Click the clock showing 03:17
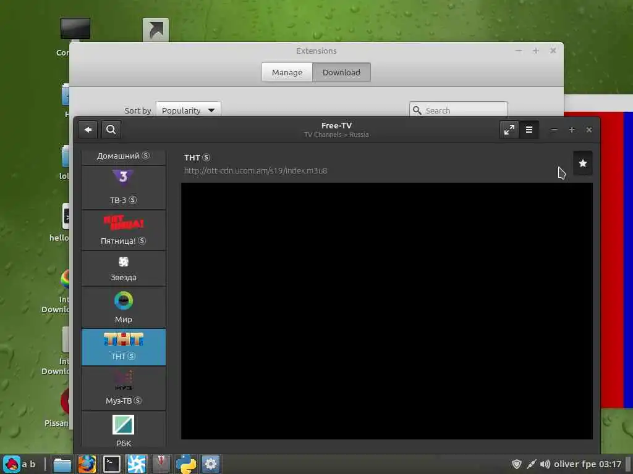This screenshot has width=633, height=474. [610, 464]
